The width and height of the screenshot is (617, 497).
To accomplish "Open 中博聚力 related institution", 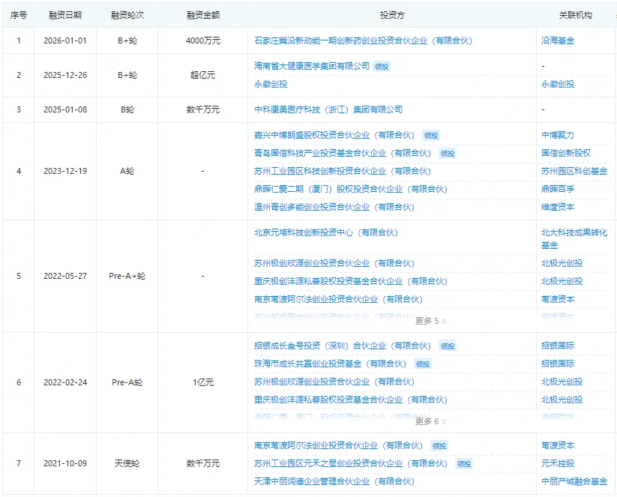I will pyautogui.click(x=558, y=136).
